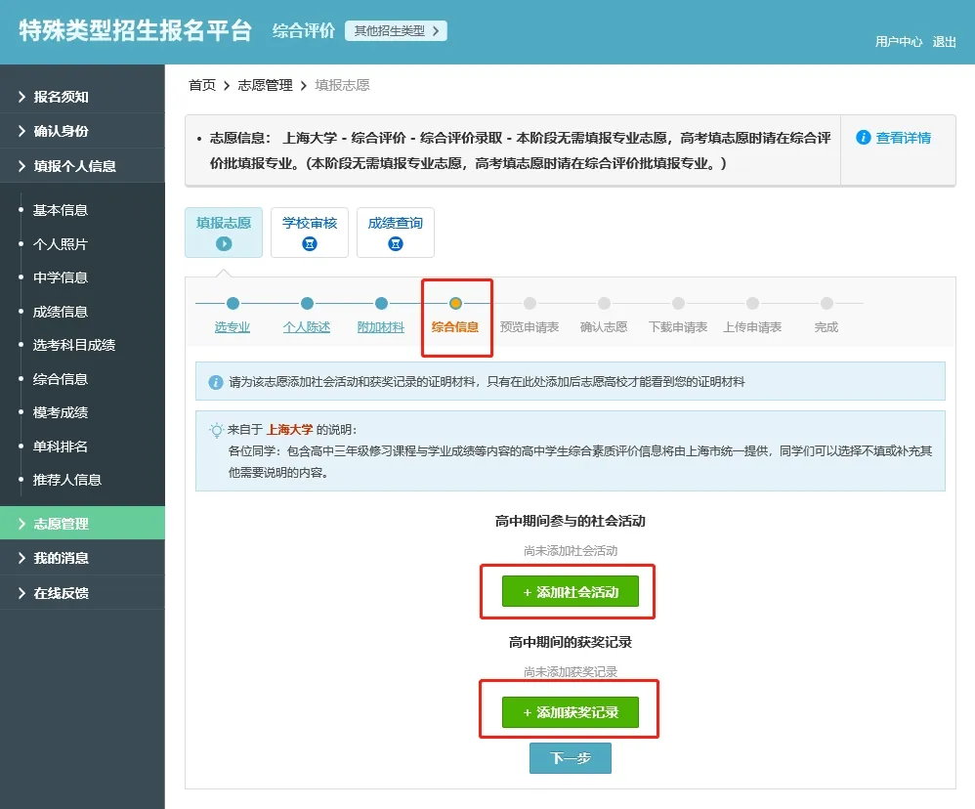Click the 上传申请表 step label

click(752, 327)
